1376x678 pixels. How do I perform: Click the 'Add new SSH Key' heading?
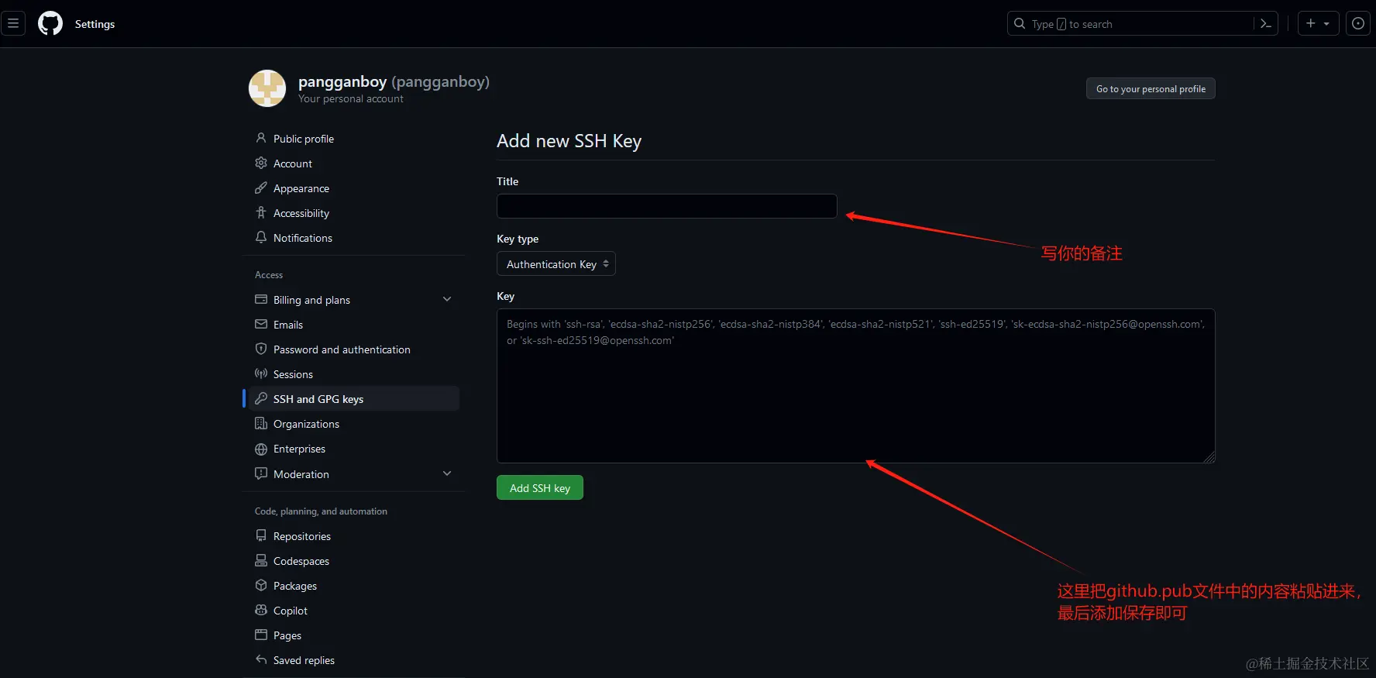click(x=569, y=141)
